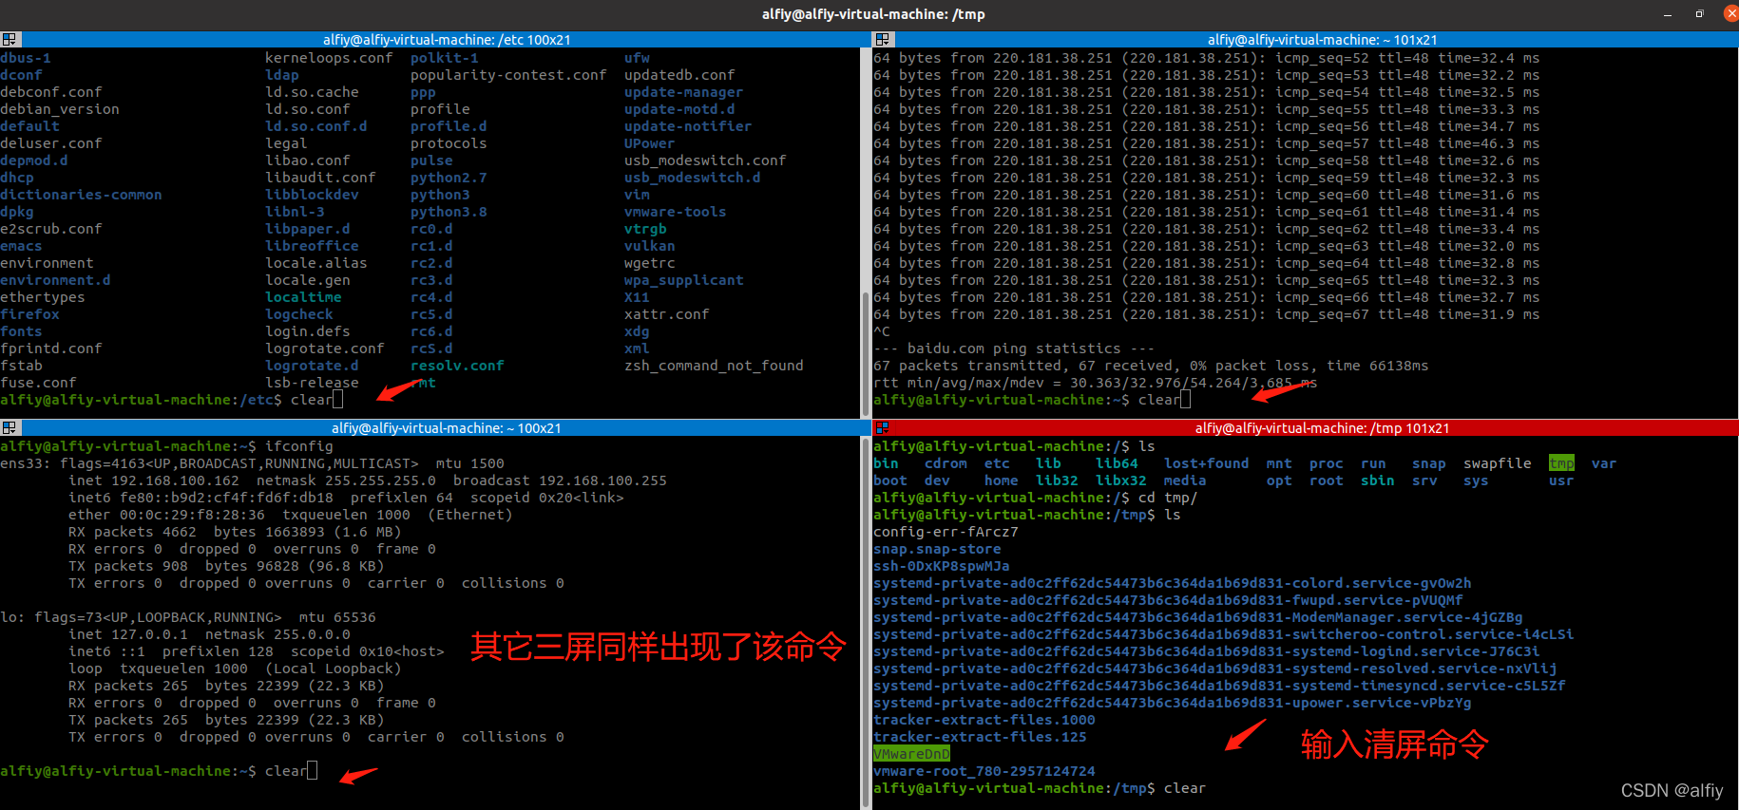The height and width of the screenshot is (810, 1739).
Task: Click 'tracker-extract-files.125' entry
Action: [980, 737]
